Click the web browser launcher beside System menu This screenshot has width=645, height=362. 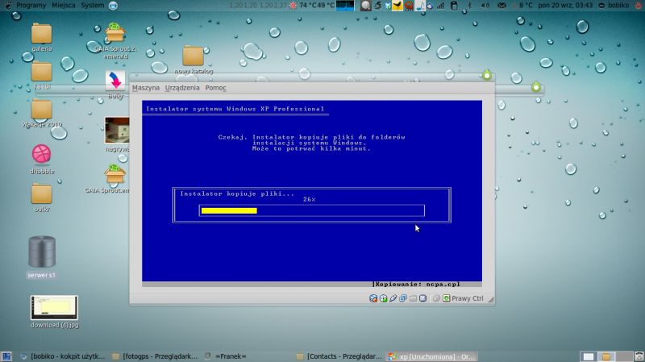coord(113,6)
